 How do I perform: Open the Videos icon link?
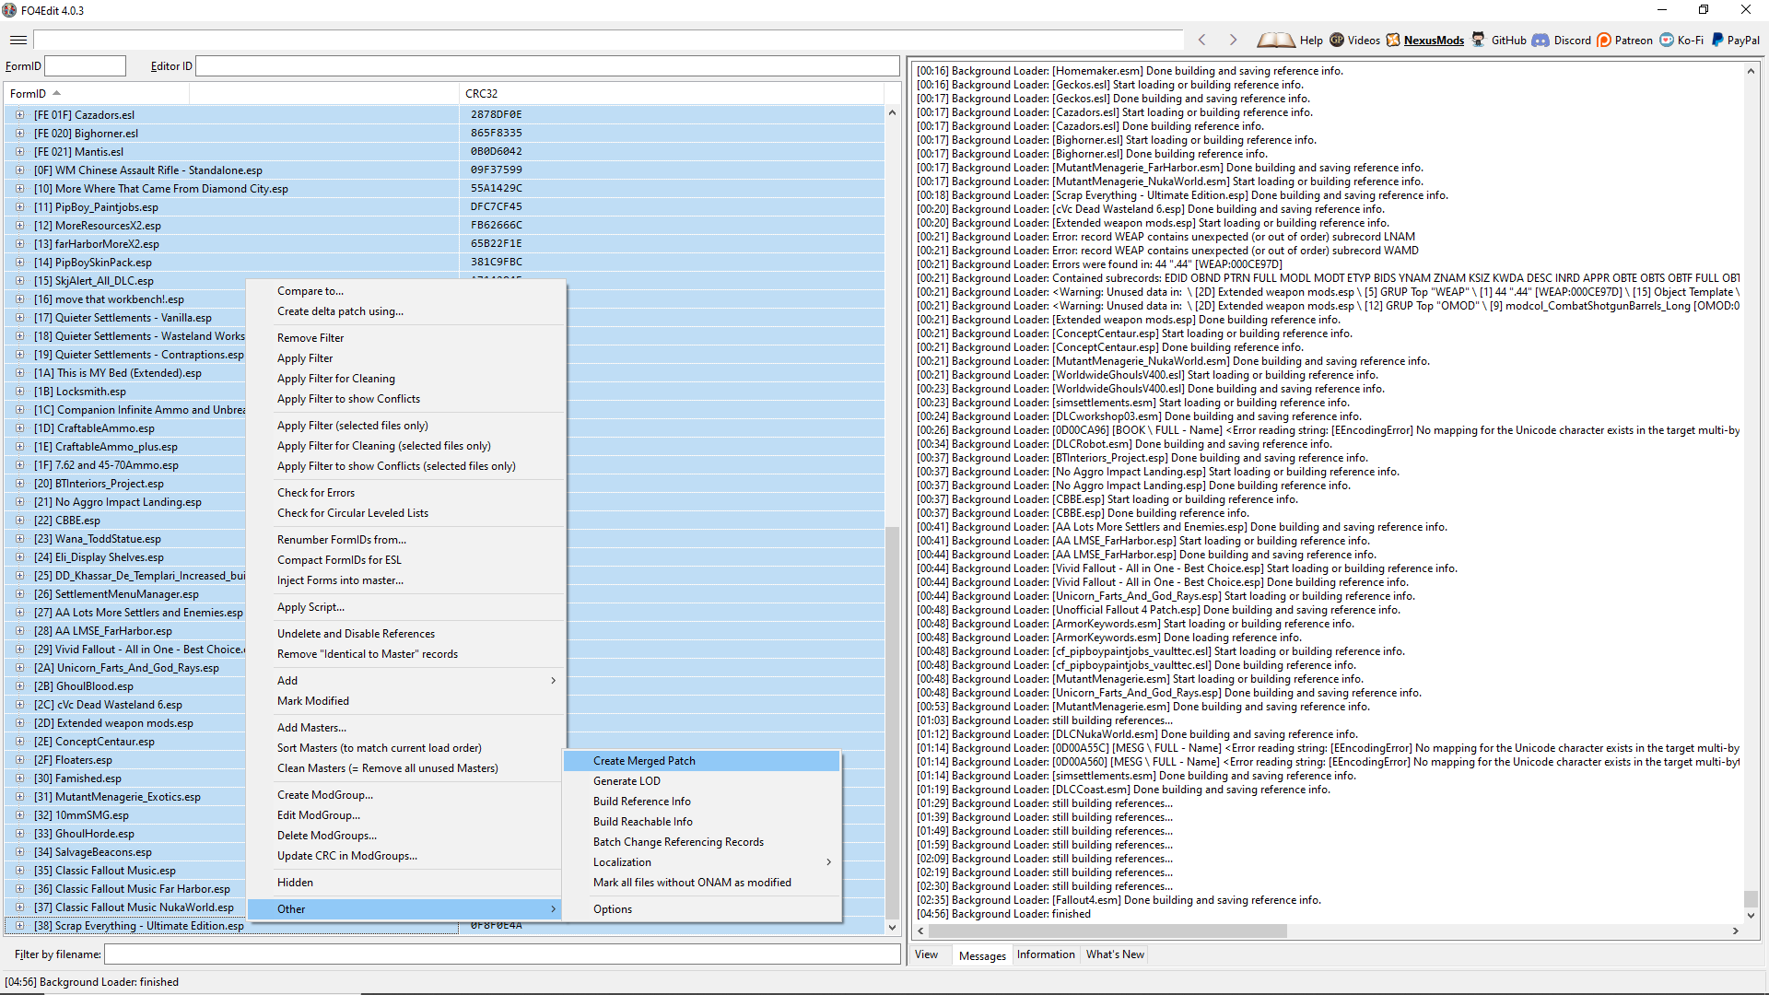click(1337, 40)
